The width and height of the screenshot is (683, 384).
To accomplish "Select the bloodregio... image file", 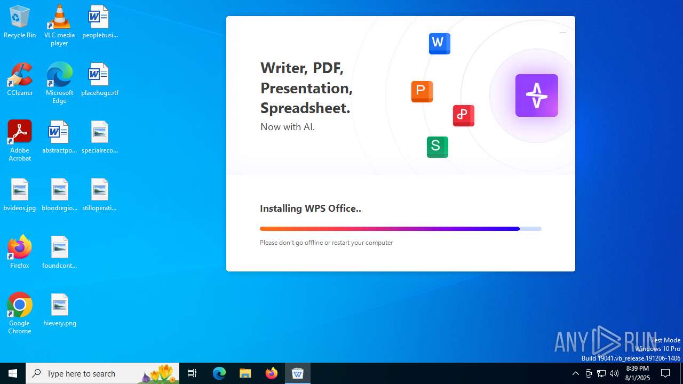I will point(59,195).
